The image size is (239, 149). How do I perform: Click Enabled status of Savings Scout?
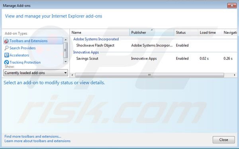click(182, 59)
